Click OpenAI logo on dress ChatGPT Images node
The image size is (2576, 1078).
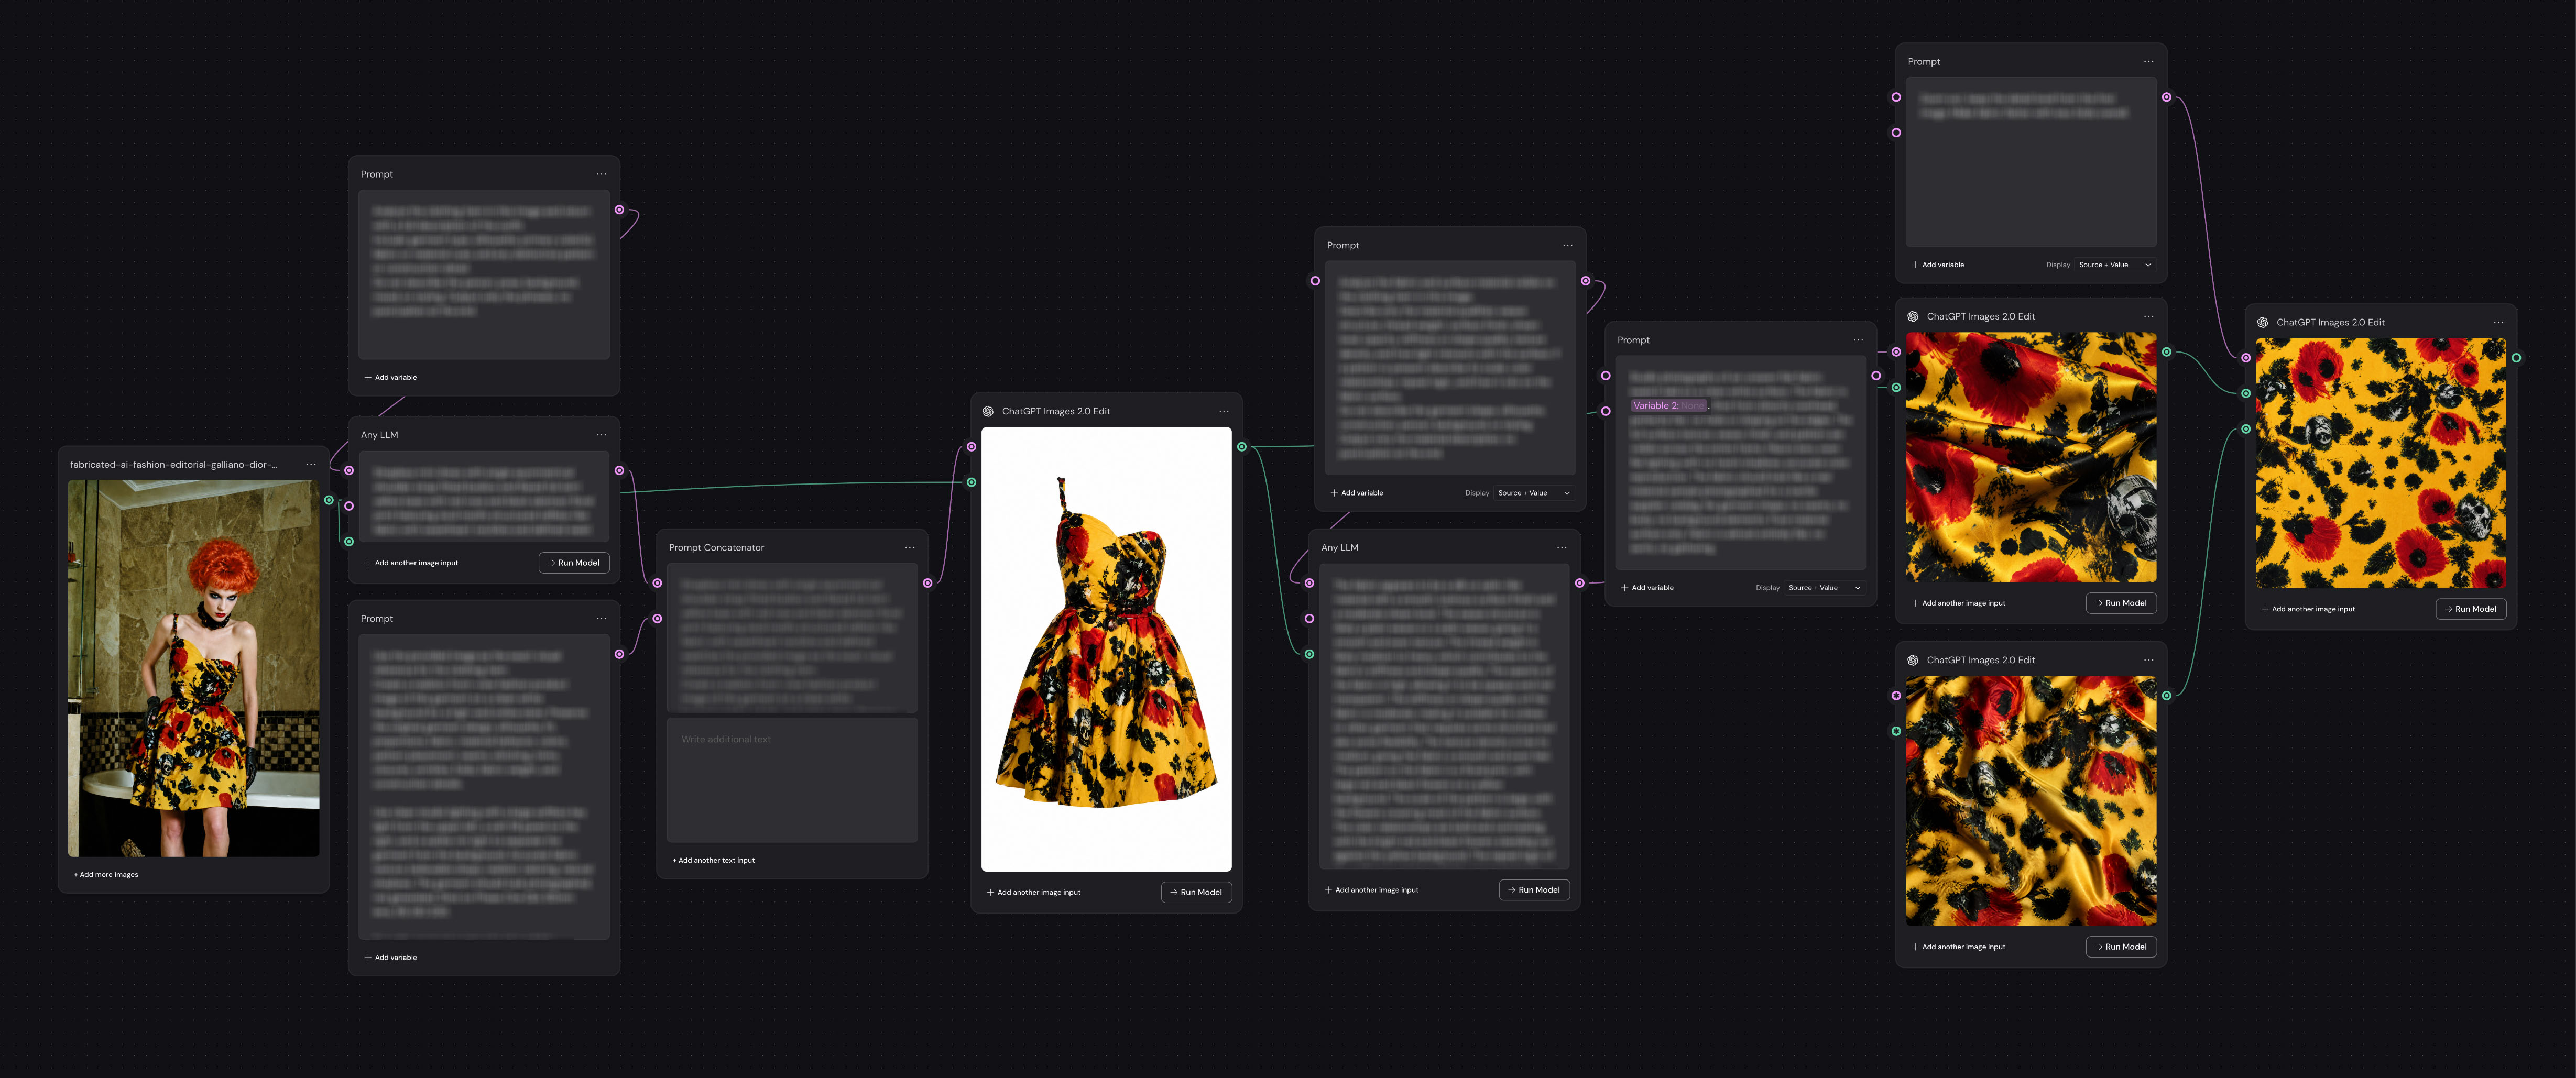[x=988, y=411]
